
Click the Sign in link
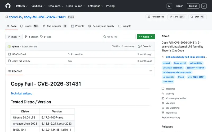tap(179, 6)
